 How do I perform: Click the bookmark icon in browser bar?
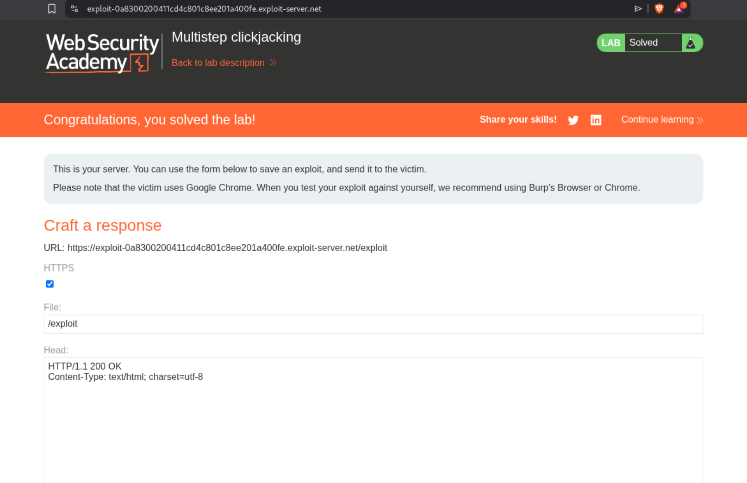tap(52, 9)
